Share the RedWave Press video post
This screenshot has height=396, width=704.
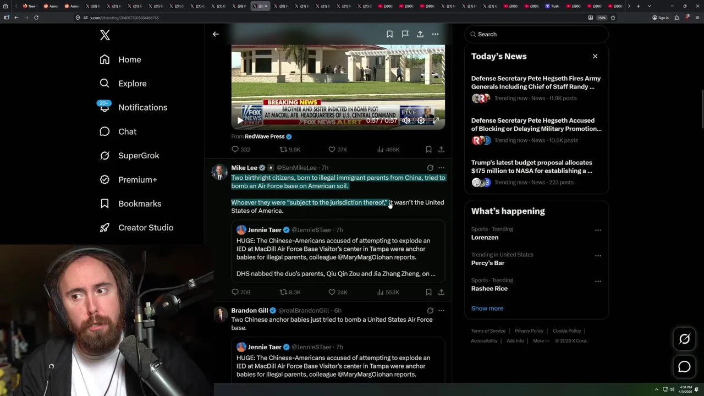tap(441, 150)
